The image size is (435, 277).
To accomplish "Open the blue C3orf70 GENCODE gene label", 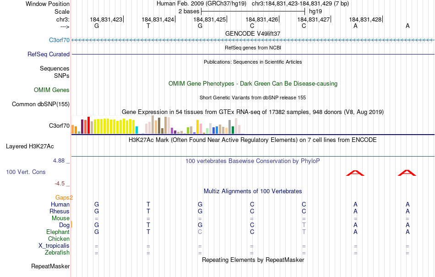I will click(x=59, y=40).
